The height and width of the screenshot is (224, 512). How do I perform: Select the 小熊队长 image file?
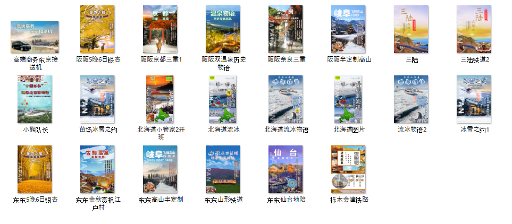click(35, 99)
